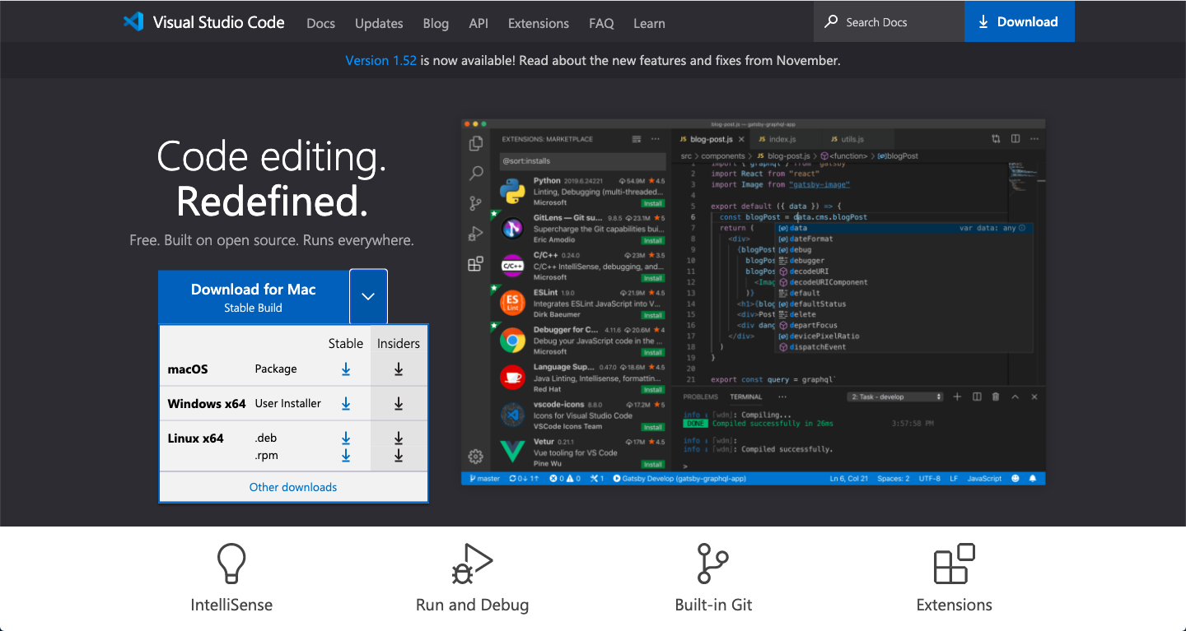Open the '2: Task - develop' terminal dropdown
This screenshot has width=1186, height=631.
click(x=894, y=397)
